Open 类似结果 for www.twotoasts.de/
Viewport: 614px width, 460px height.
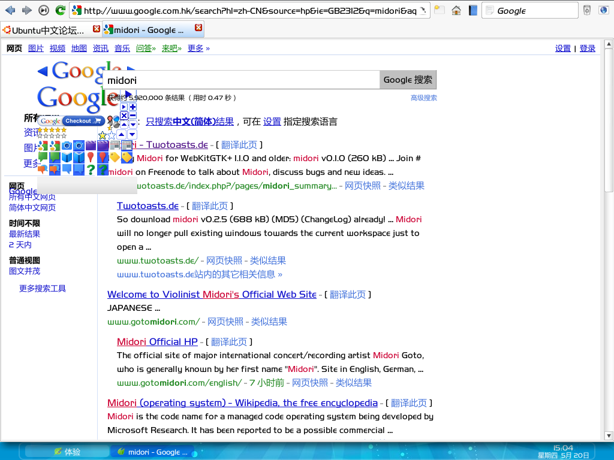(268, 261)
